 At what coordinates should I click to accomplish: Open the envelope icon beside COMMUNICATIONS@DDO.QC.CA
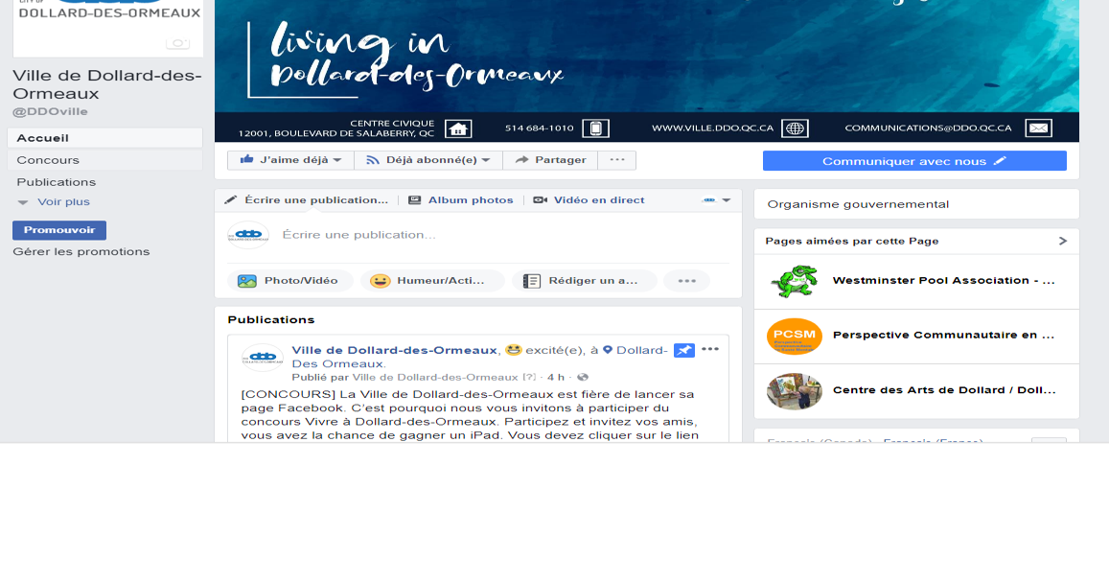[x=1038, y=128]
